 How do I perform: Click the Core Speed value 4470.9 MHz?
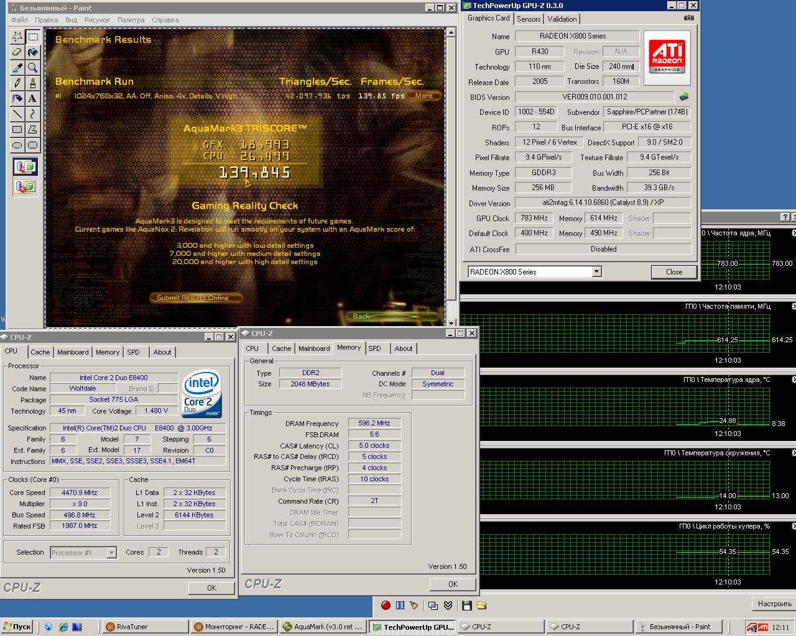tap(80, 493)
